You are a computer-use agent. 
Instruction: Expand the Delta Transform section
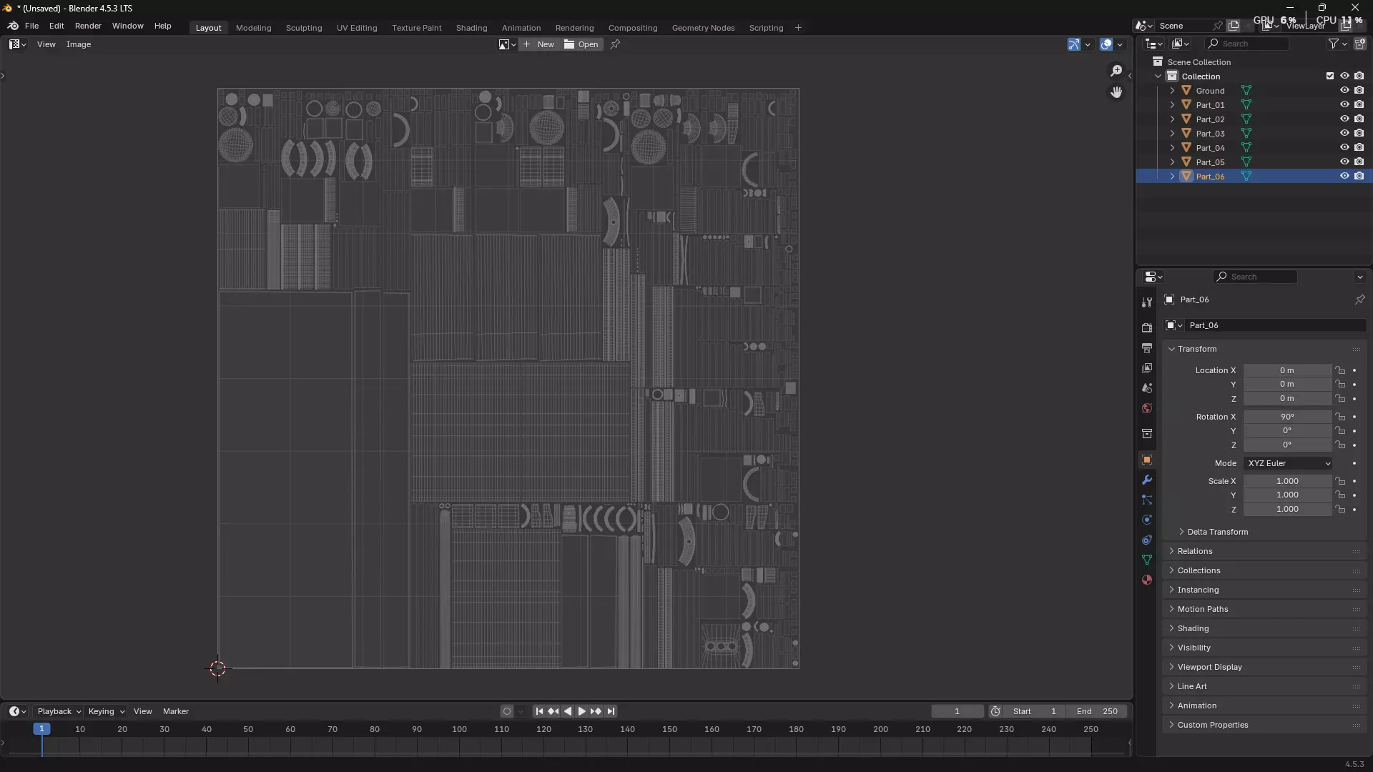[x=1217, y=532]
